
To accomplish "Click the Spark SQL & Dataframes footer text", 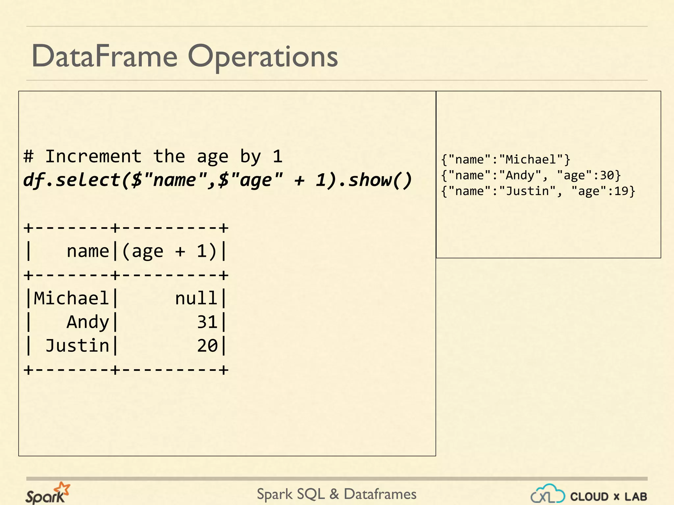I will point(336,494).
